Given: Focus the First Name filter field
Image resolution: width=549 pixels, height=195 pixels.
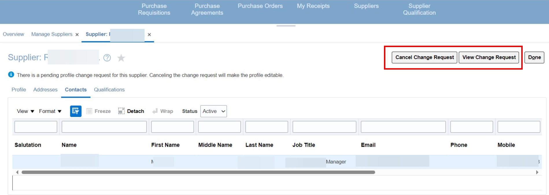Looking at the screenshot, I should 173,127.
